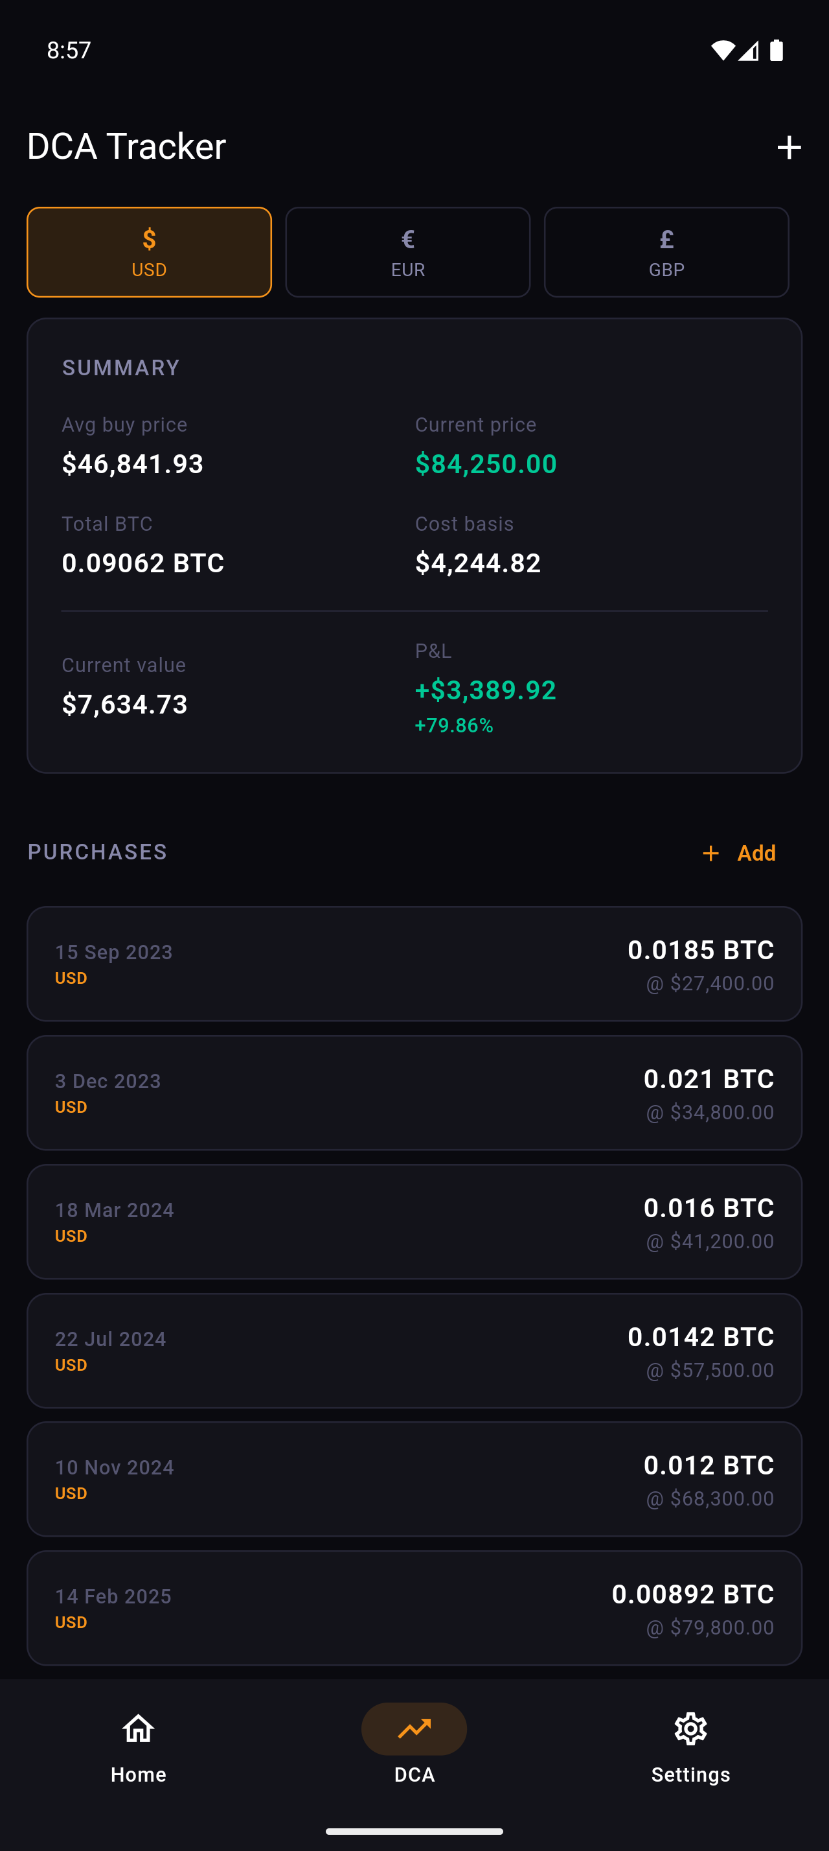Switch currency to EUR label

coord(407,270)
